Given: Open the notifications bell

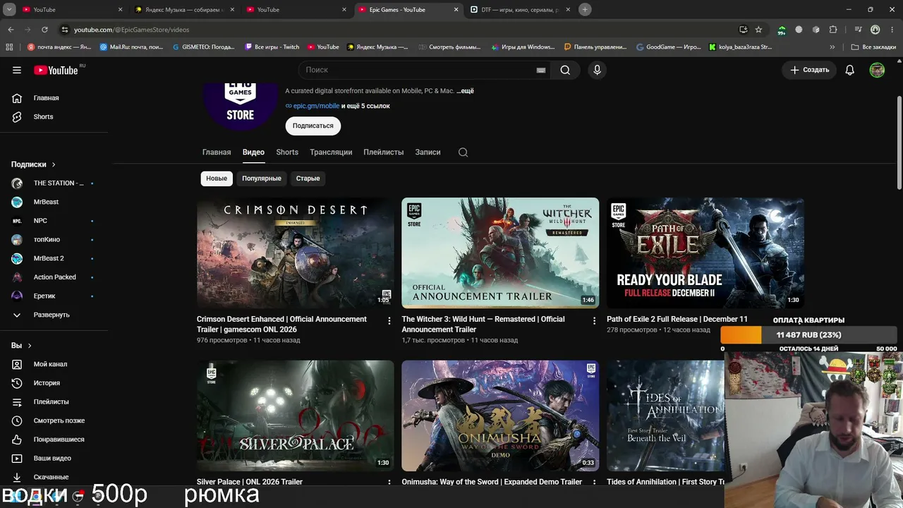Looking at the screenshot, I should 850,70.
